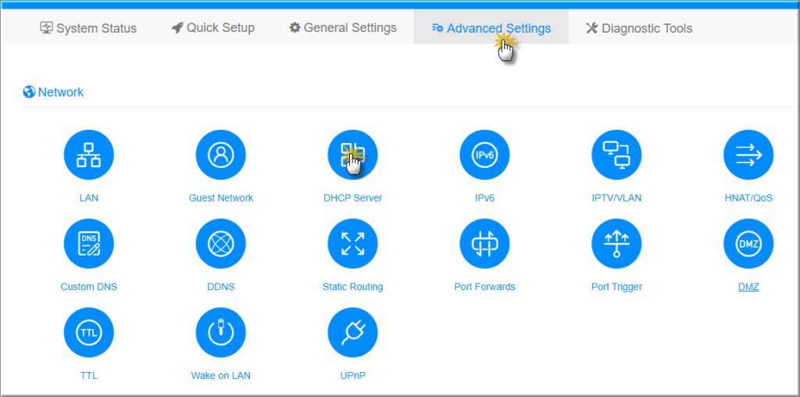Screen dimensions: 800x397
Task: Open the Wake on LAN power icon
Action: (x=220, y=333)
